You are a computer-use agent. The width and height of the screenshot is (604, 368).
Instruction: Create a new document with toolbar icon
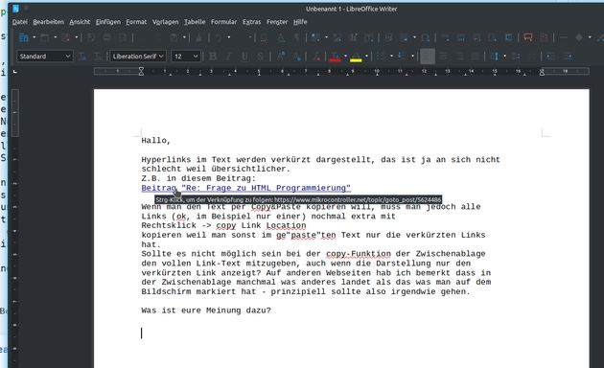point(24,37)
